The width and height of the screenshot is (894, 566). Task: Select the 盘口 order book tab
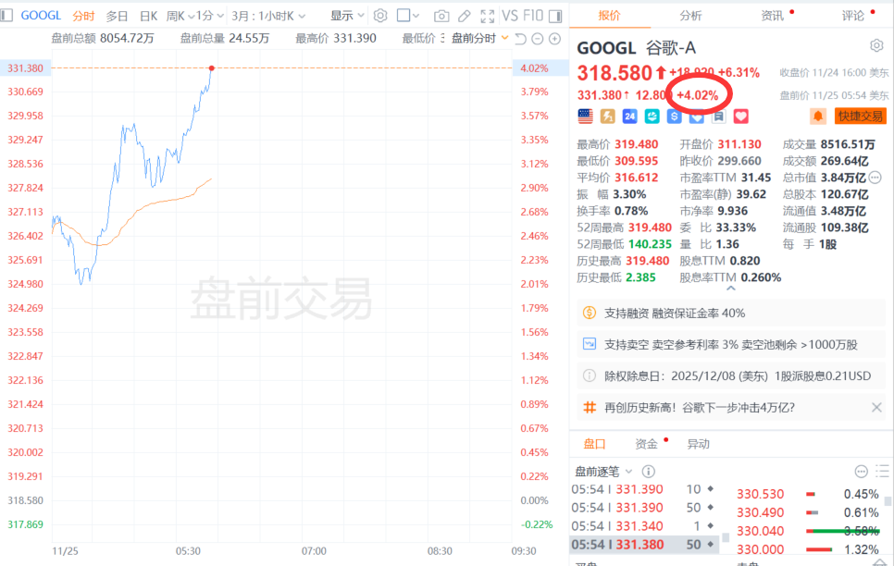click(x=594, y=444)
